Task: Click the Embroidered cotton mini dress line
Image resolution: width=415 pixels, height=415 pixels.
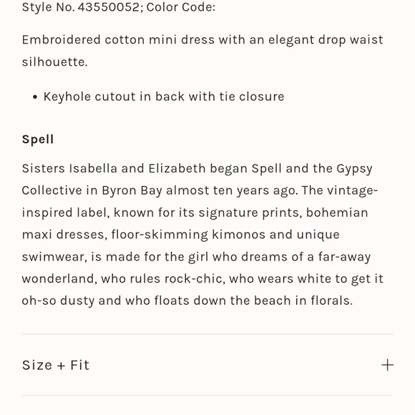Action: [202, 40]
